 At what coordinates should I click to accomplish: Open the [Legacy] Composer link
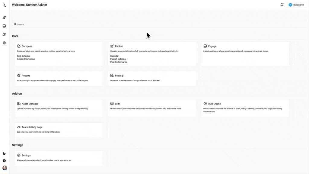click(x=26, y=59)
